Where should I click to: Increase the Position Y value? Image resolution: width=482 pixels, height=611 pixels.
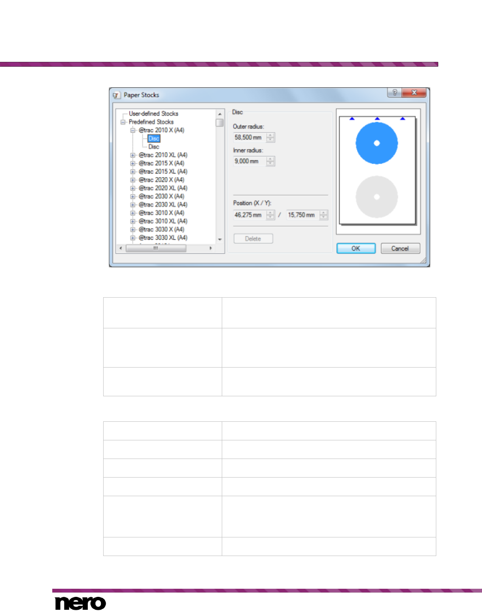(x=323, y=213)
